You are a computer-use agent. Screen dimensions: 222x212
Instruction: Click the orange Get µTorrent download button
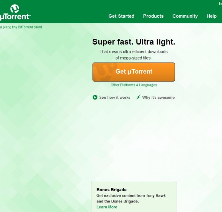click(134, 72)
